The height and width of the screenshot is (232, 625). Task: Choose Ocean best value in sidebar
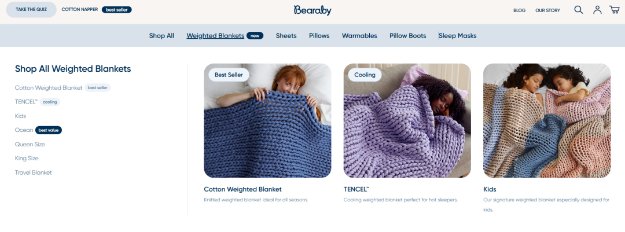(38, 130)
